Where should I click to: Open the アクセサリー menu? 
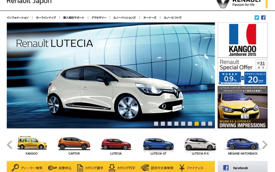pyautogui.click(x=99, y=18)
